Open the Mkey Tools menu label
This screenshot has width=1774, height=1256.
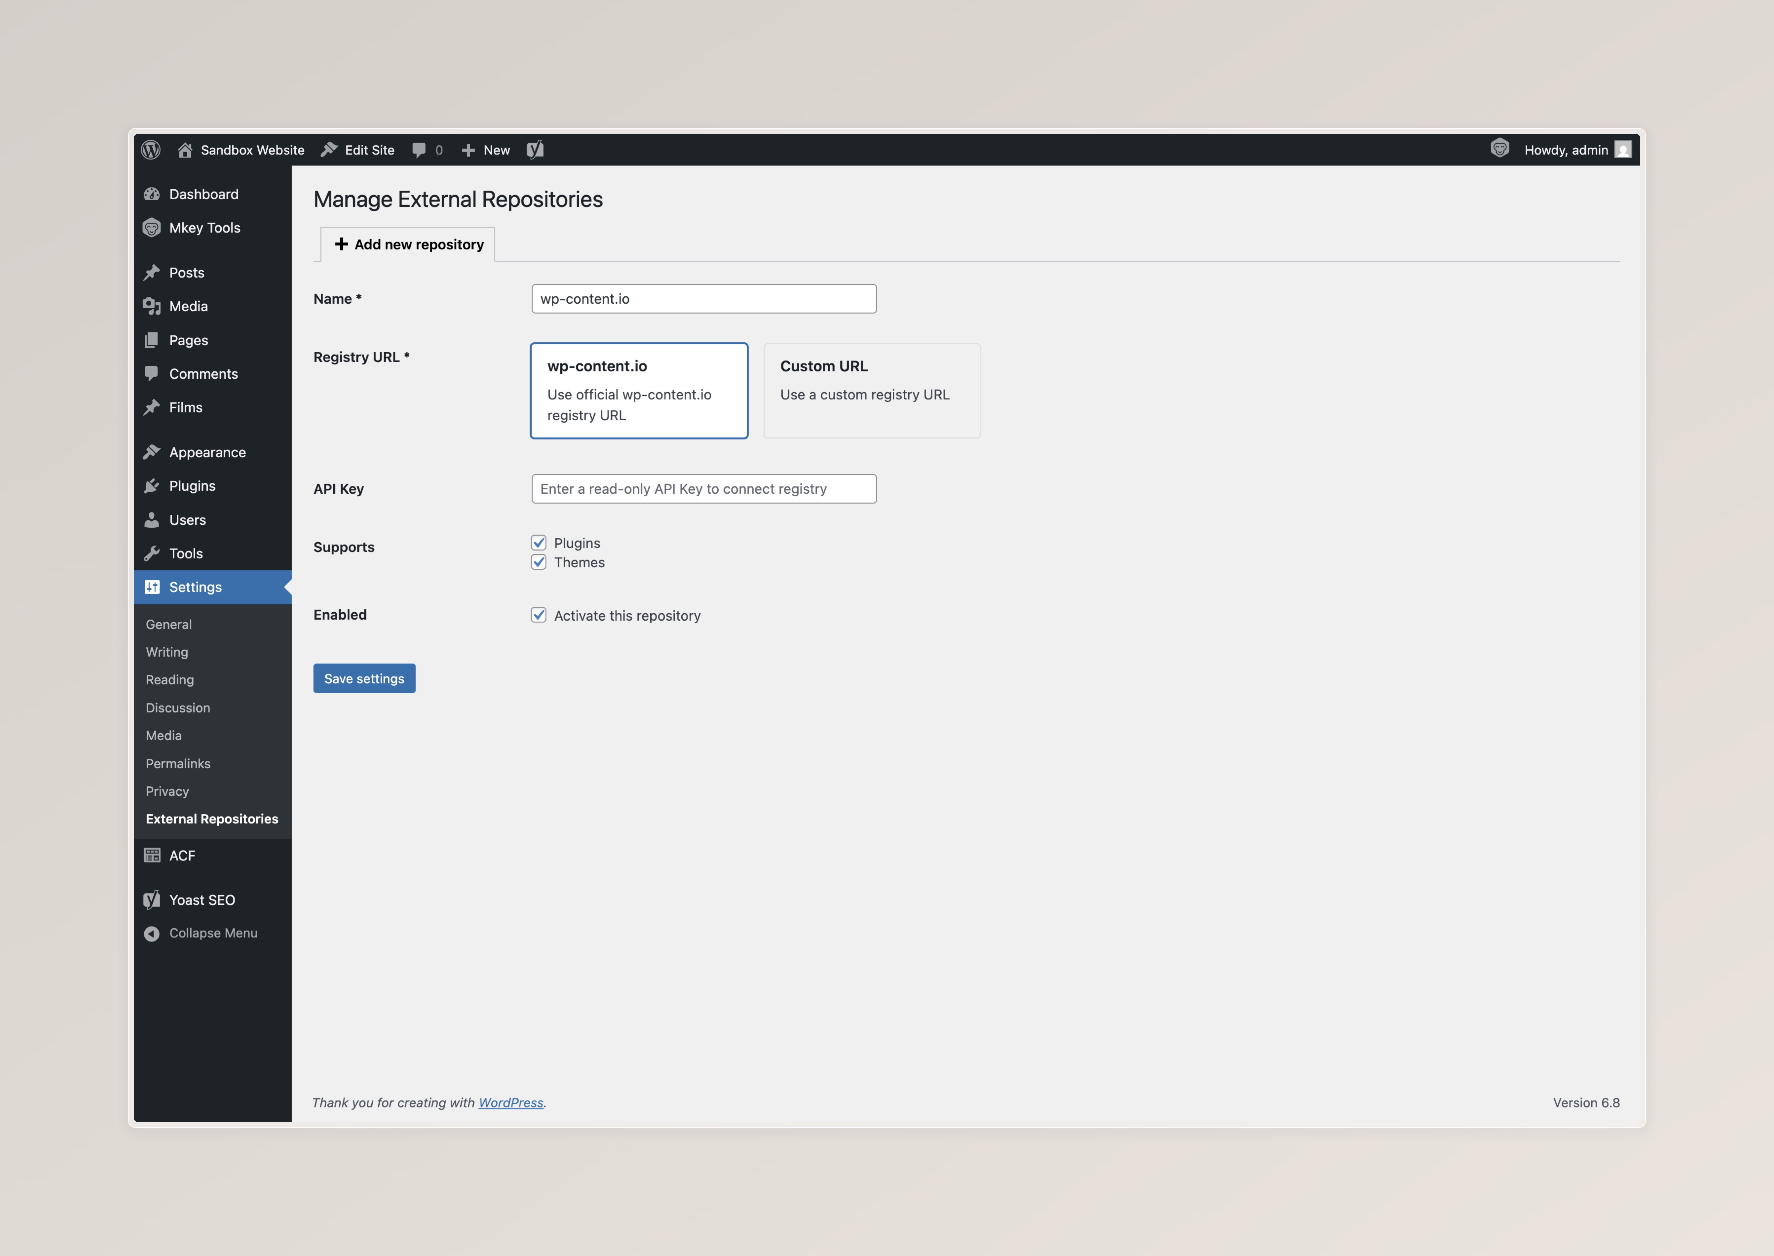pos(205,228)
